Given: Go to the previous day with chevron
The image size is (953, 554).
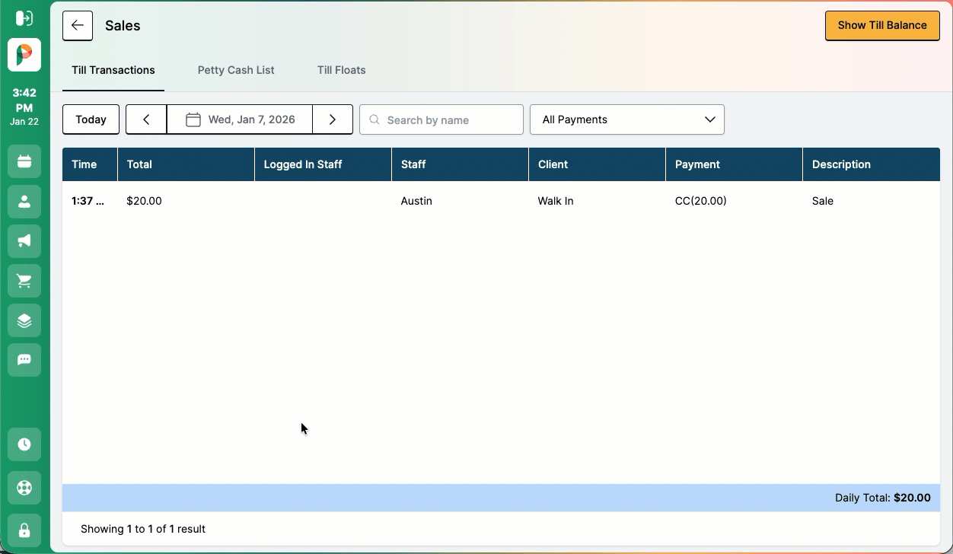Looking at the screenshot, I should click(x=146, y=119).
